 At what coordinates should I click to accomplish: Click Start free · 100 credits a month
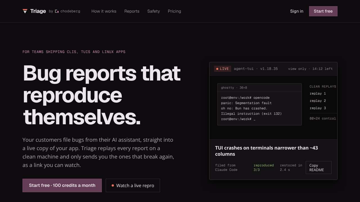[x=62, y=185]
